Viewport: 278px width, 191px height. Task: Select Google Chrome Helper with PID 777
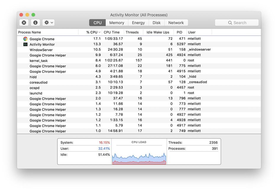[x=139, y=109]
